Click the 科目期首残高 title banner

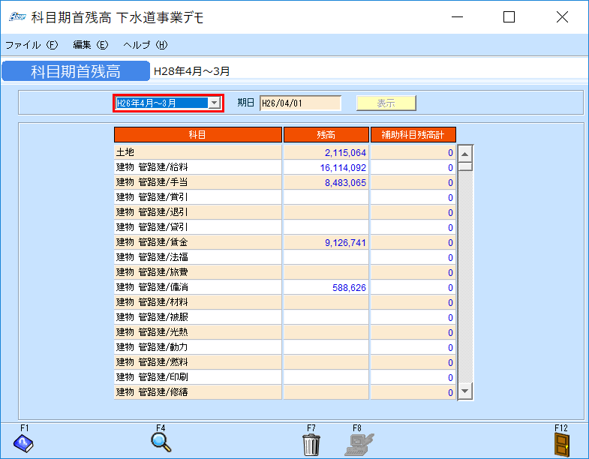coord(76,71)
